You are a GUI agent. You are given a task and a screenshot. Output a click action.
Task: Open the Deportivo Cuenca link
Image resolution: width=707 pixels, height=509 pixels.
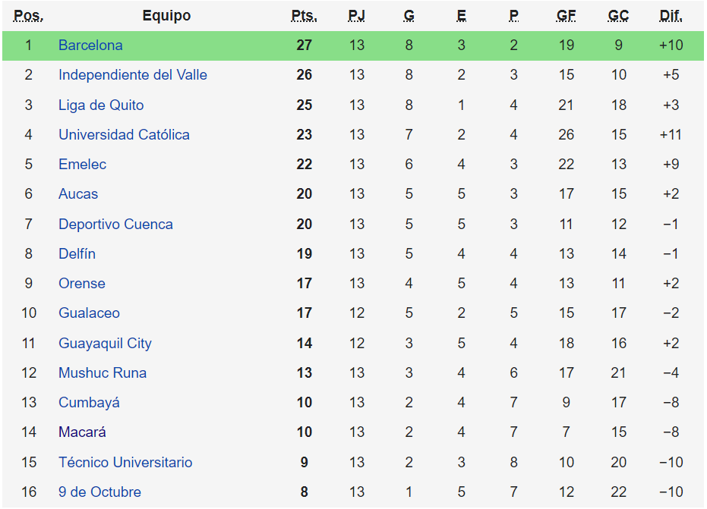(x=115, y=225)
